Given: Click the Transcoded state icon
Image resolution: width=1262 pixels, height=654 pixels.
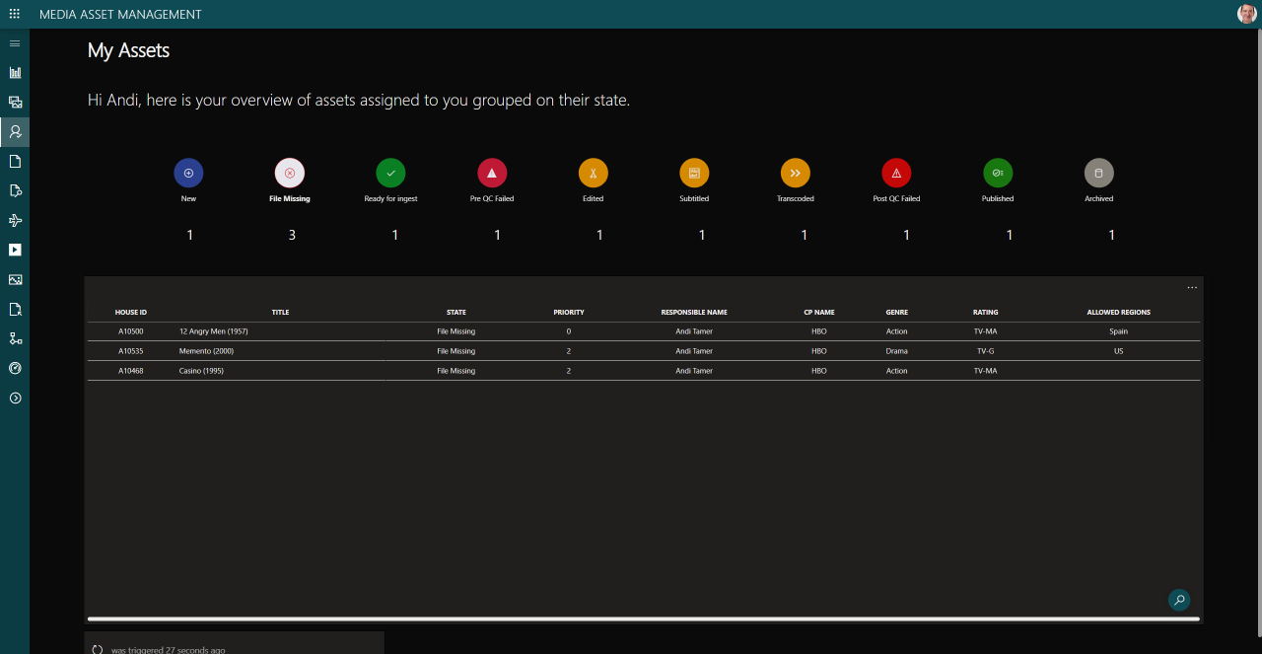Looking at the screenshot, I should (x=795, y=173).
